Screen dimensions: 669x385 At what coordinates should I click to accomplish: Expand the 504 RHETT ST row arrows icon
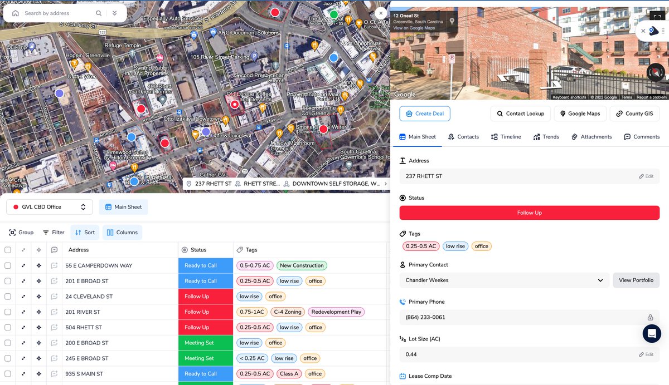coord(23,327)
